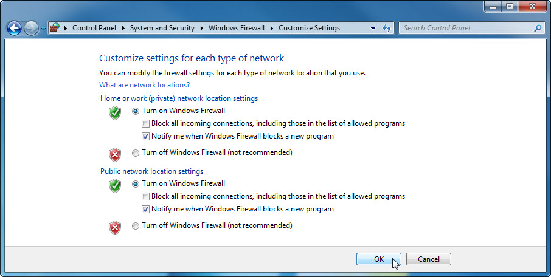The width and height of the screenshot is (551, 277).
Task: Expand the arrow after System and Security
Action: point(202,28)
